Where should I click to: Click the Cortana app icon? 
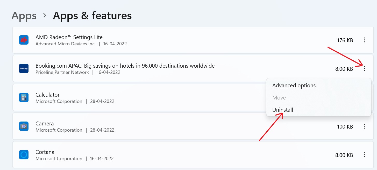click(x=24, y=155)
